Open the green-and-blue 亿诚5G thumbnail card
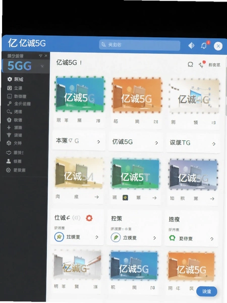 (x=80, y=94)
